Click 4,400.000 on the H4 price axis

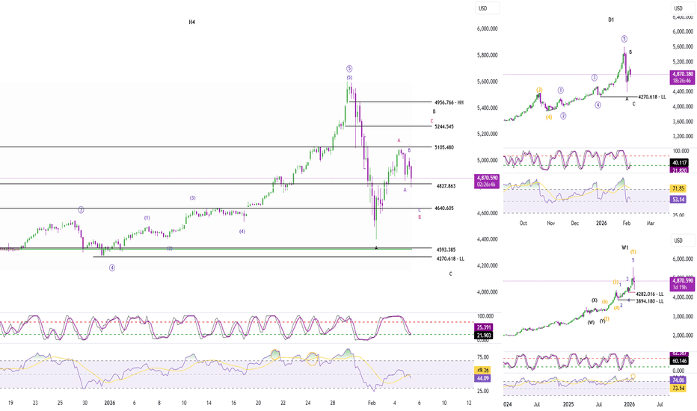[487, 239]
